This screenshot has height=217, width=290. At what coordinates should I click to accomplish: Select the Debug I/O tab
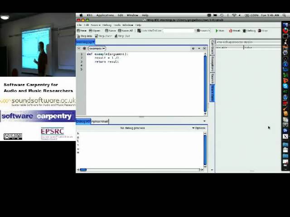coord(83,122)
